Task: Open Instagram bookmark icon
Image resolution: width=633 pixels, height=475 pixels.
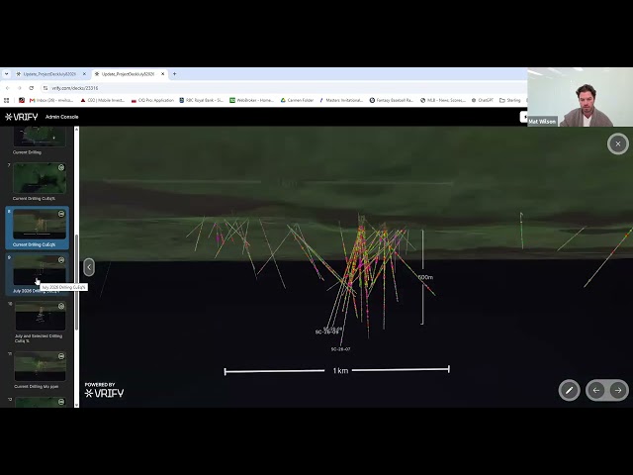Action: 22,100
